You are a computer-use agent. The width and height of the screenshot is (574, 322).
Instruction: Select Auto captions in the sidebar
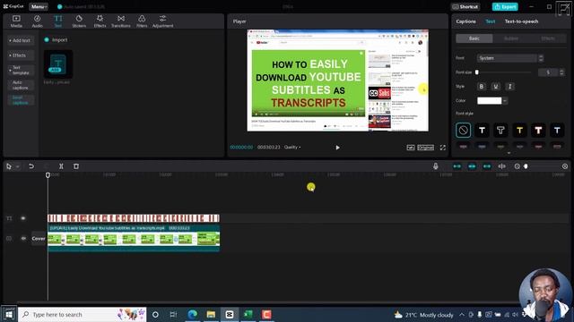coord(21,85)
